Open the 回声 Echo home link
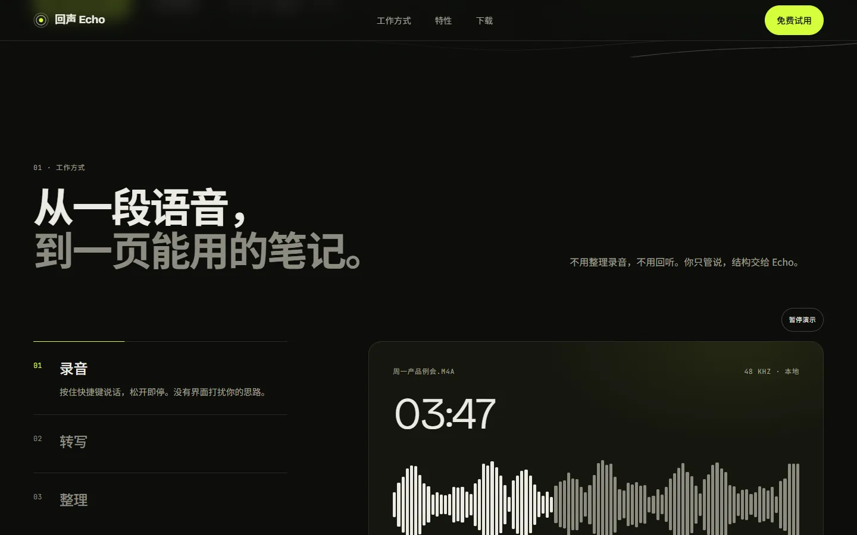 click(x=70, y=20)
